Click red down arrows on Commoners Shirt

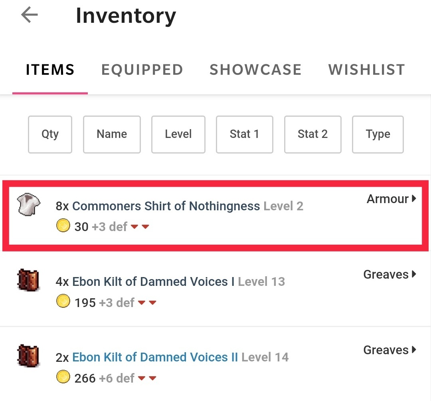140,227
